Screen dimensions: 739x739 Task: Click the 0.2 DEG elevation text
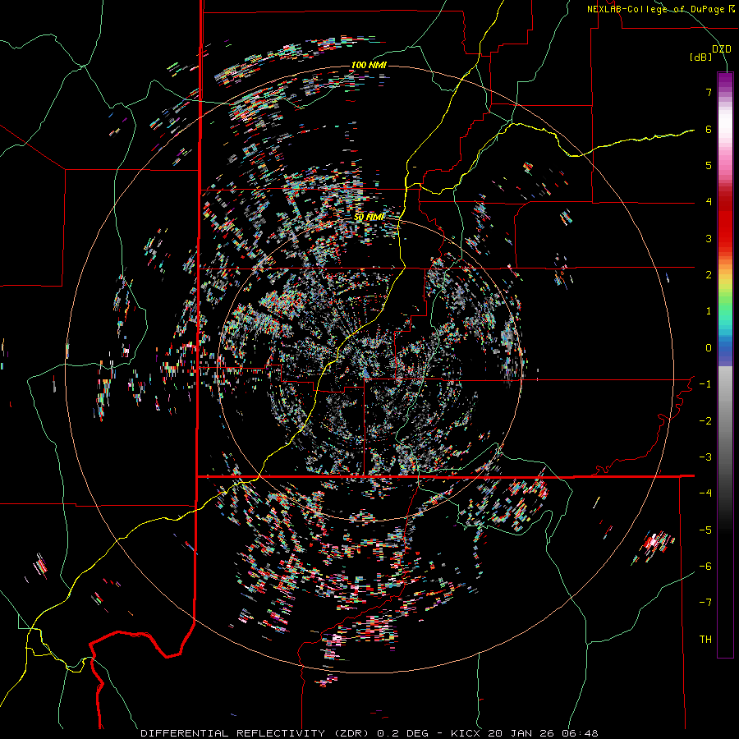tap(403, 733)
